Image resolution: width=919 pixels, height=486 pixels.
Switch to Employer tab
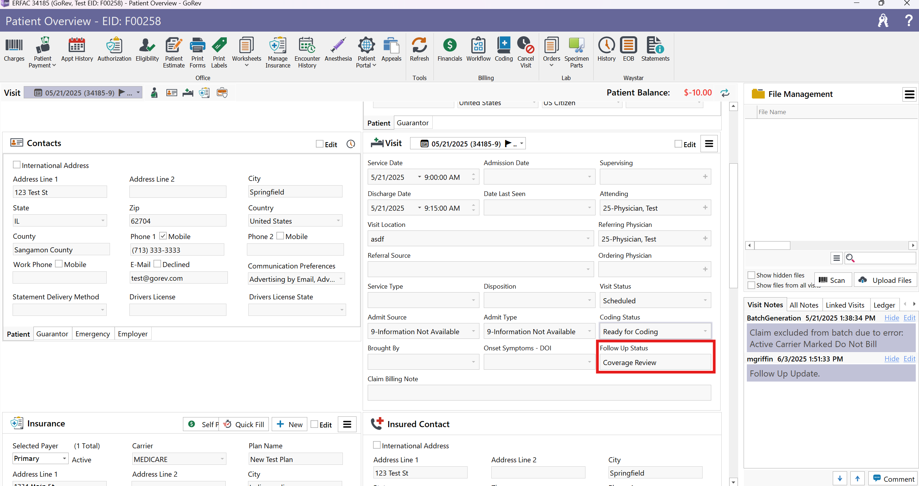click(133, 334)
